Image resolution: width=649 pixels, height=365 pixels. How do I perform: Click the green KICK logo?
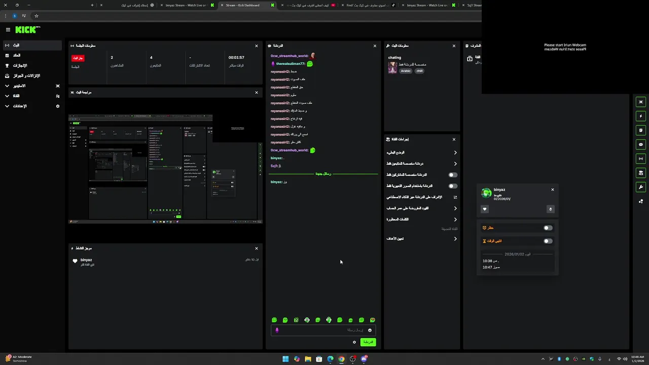pos(26,30)
